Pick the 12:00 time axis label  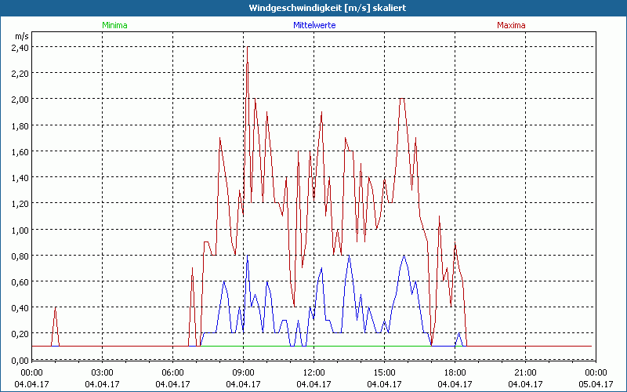313,372
